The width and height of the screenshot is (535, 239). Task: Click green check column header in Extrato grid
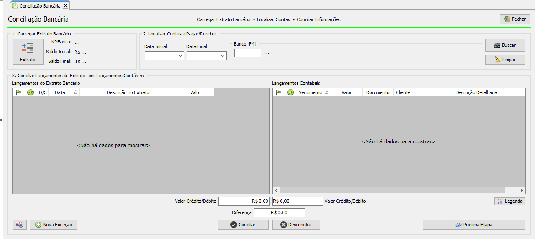31,92
